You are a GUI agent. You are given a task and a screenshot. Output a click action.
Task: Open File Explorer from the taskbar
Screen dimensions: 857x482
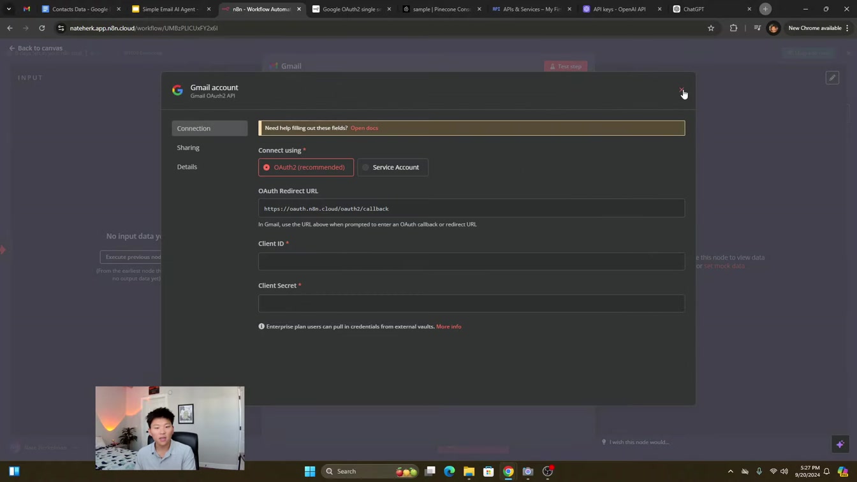tap(469, 471)
